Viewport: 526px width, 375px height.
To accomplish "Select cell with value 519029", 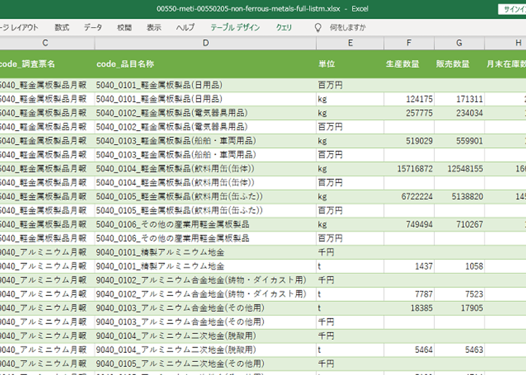I will pos(409,141).
